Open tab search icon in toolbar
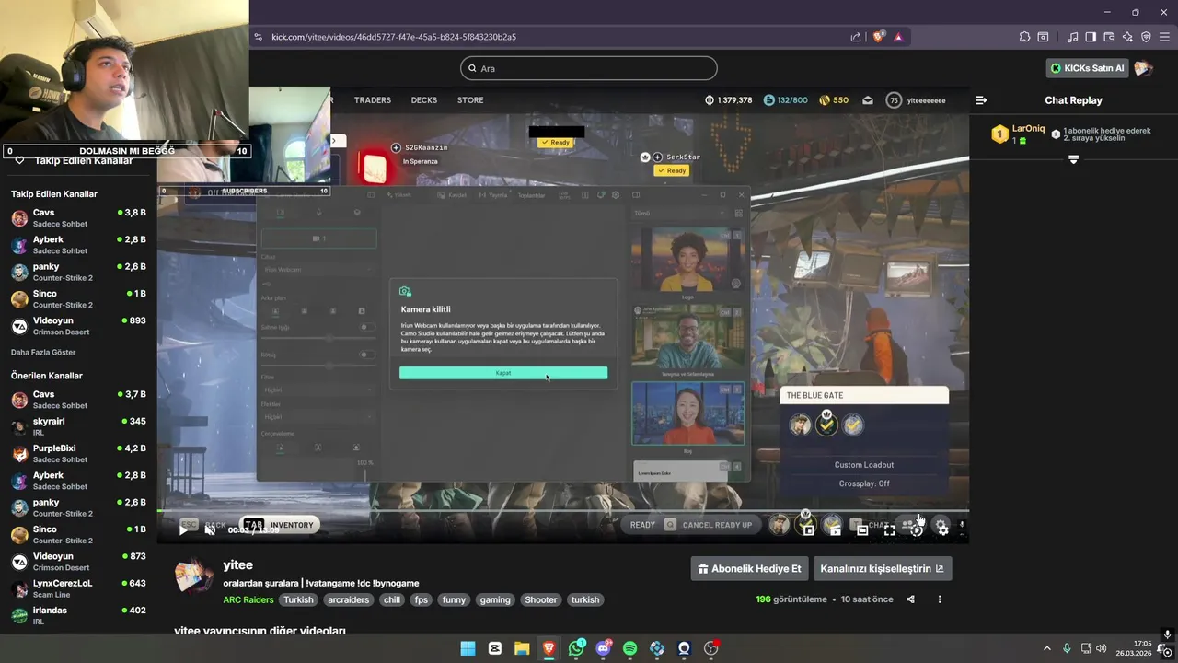The image size is (1178, 663). click(1043, 37)
